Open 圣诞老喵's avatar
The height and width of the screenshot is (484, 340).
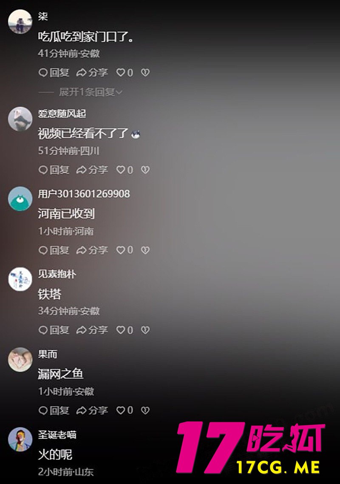coord(20,440)
